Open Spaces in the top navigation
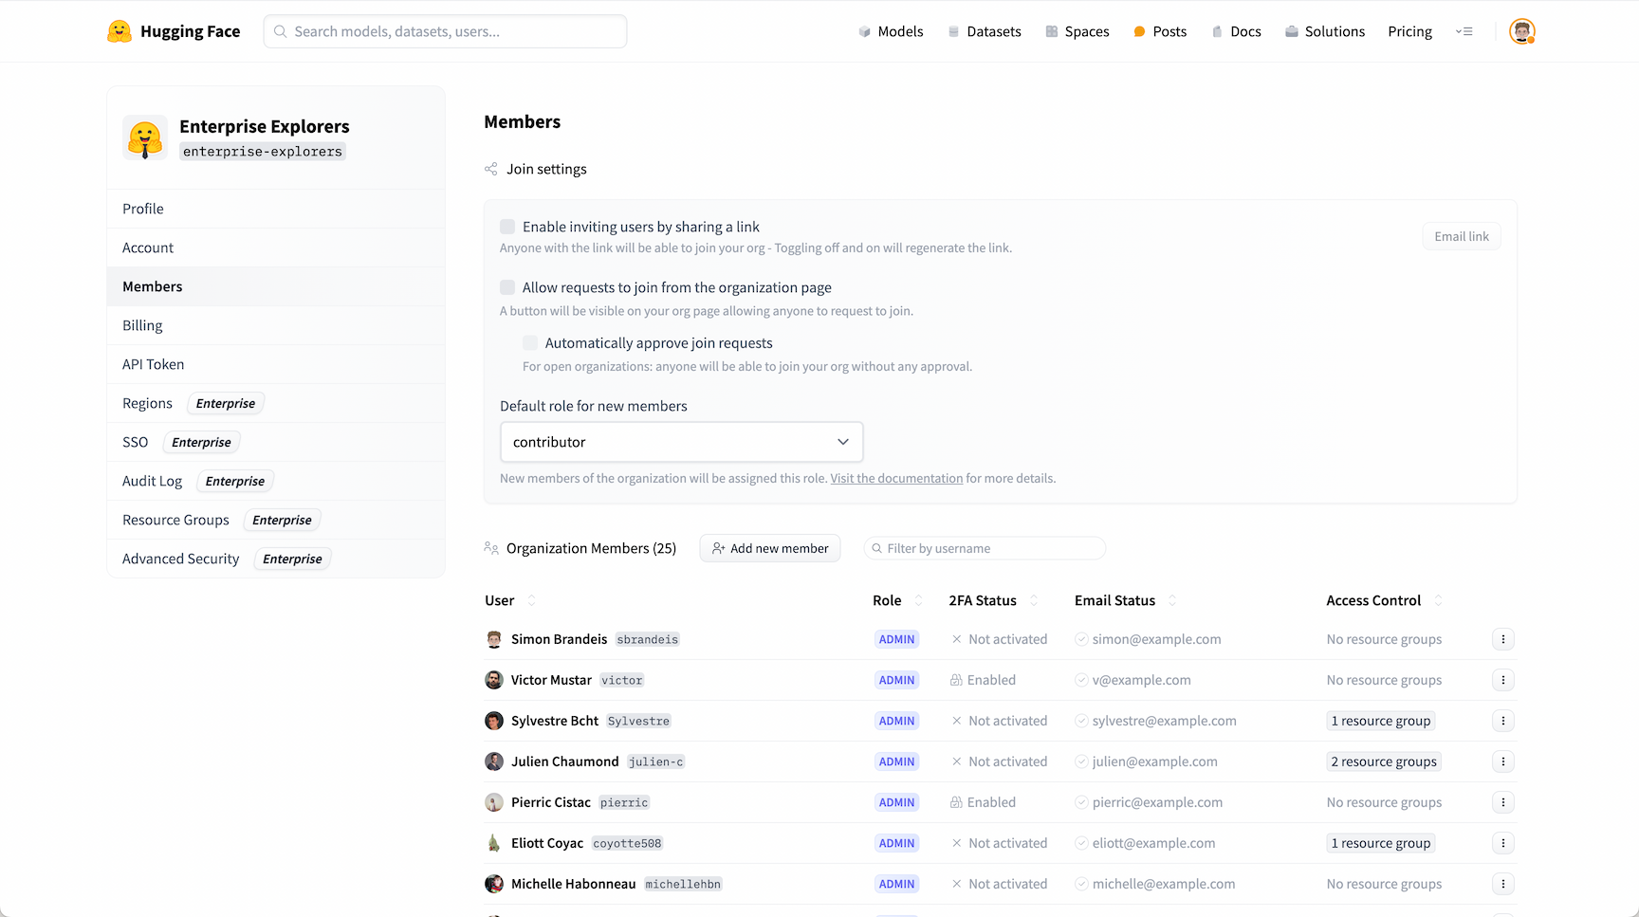 point(1077,31)
